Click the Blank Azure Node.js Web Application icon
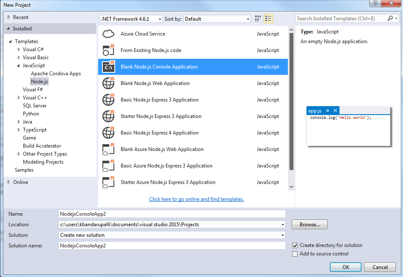The image size is (403, 277). [108, 149]
